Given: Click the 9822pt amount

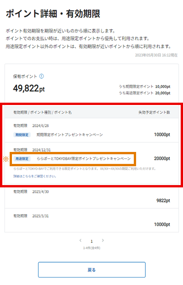Looking at the screenshot, I should 163,200.
